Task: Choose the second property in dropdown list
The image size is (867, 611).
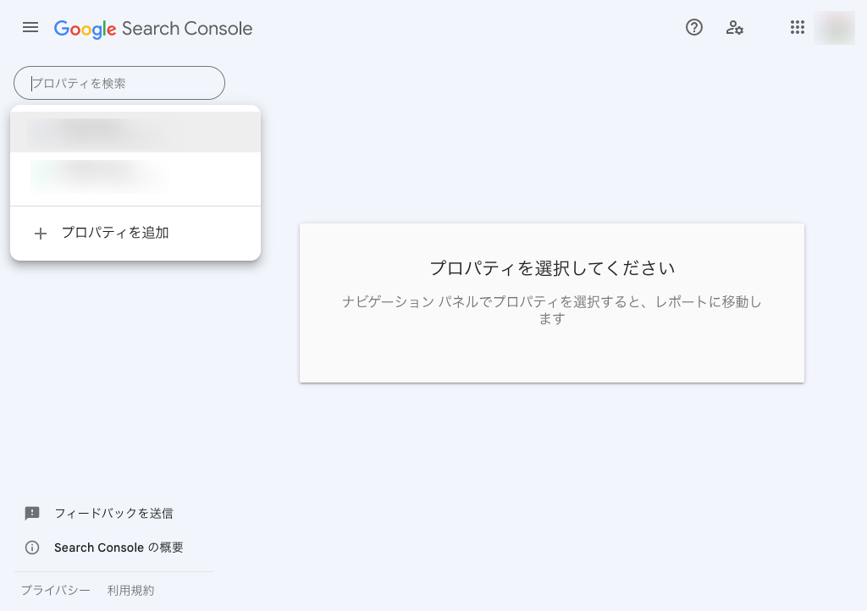Action: click(135, 176)
